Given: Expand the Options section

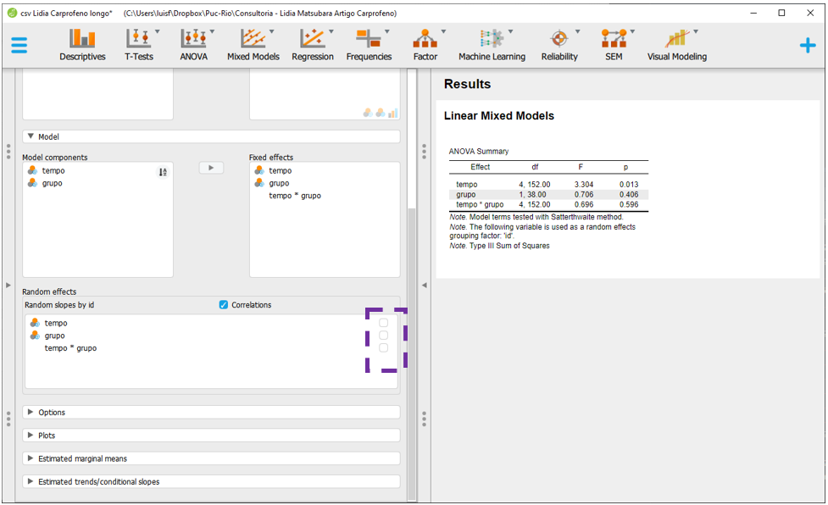Looking at the screenshot, I should 31,413.
